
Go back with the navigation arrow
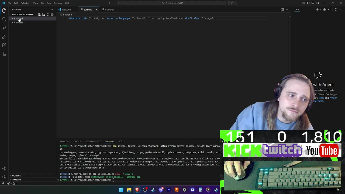click(110, 3)
